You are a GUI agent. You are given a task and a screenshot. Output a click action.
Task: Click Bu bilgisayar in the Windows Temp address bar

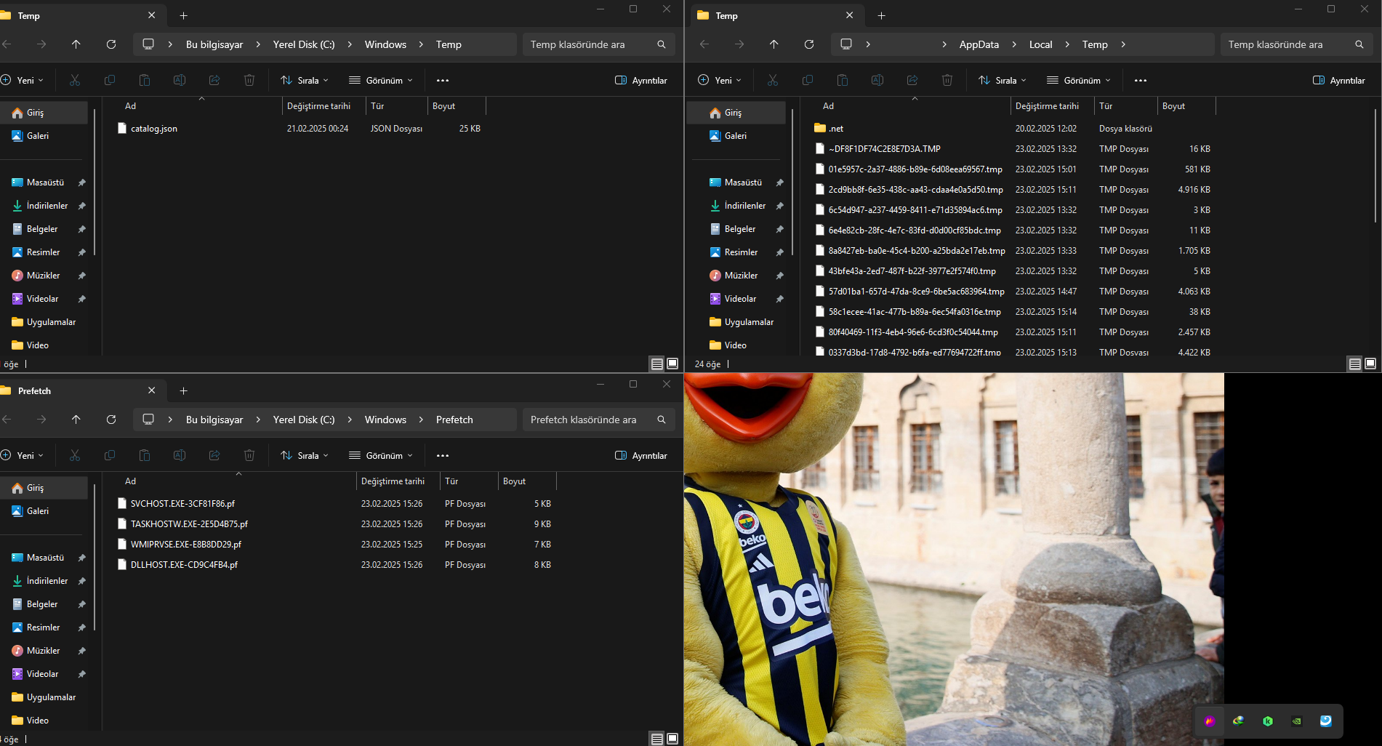(214, 44)
